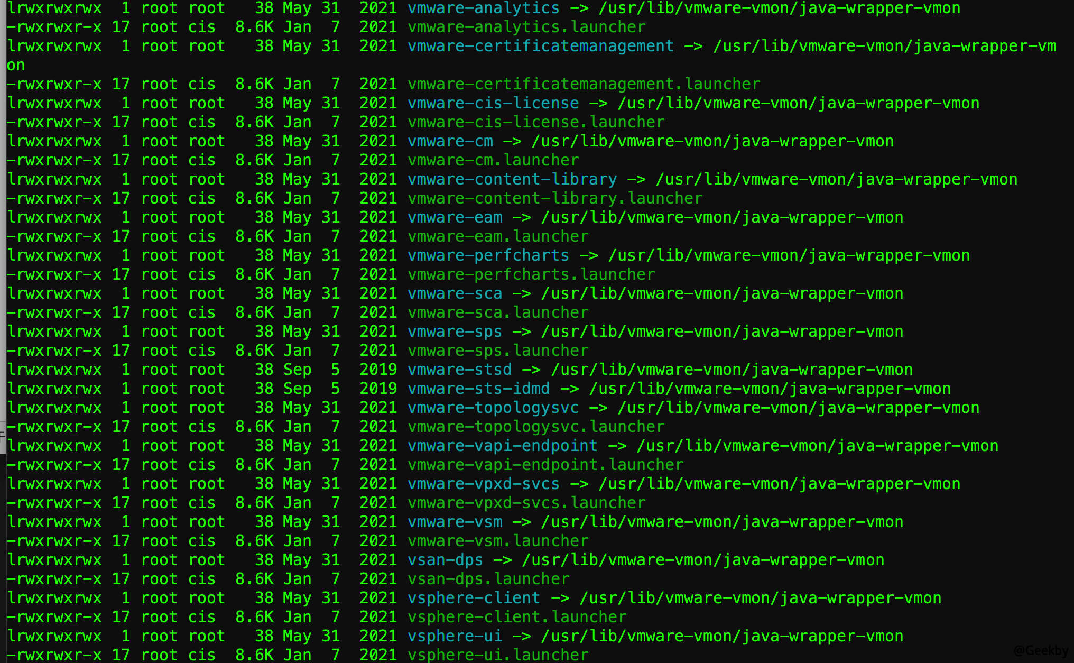Select the vmware-analytics symlink entry
Viewport: 1074px width, 663px height.
482,8
